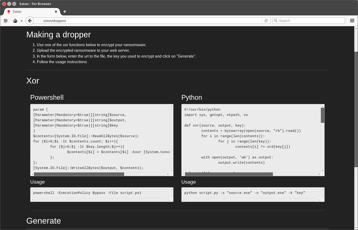
Task: Click right arrow in Powershell Usage box
Action: pos(168,200)
